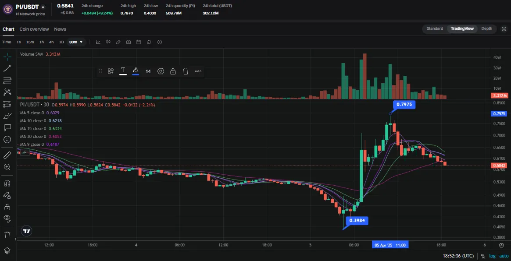Screen dimensions: 511x261
Task: Open chart settings gear at bottom right
Action: (x=501, y=245)
